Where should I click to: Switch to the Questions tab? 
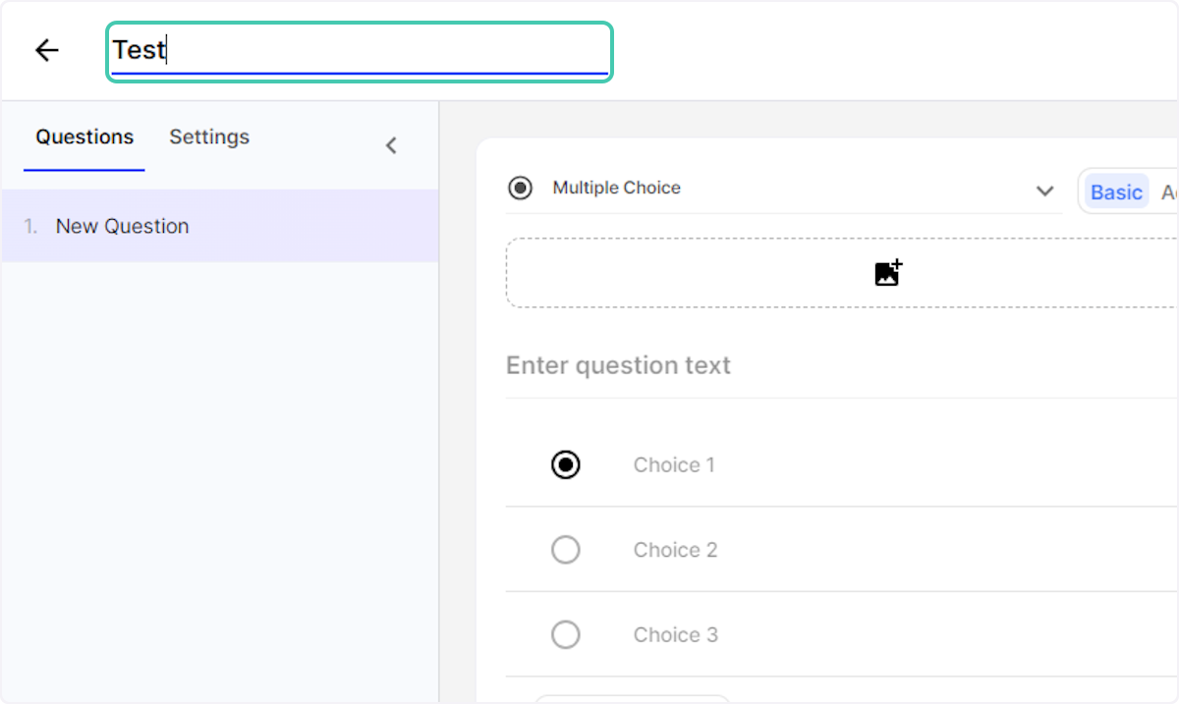point(84,137)
